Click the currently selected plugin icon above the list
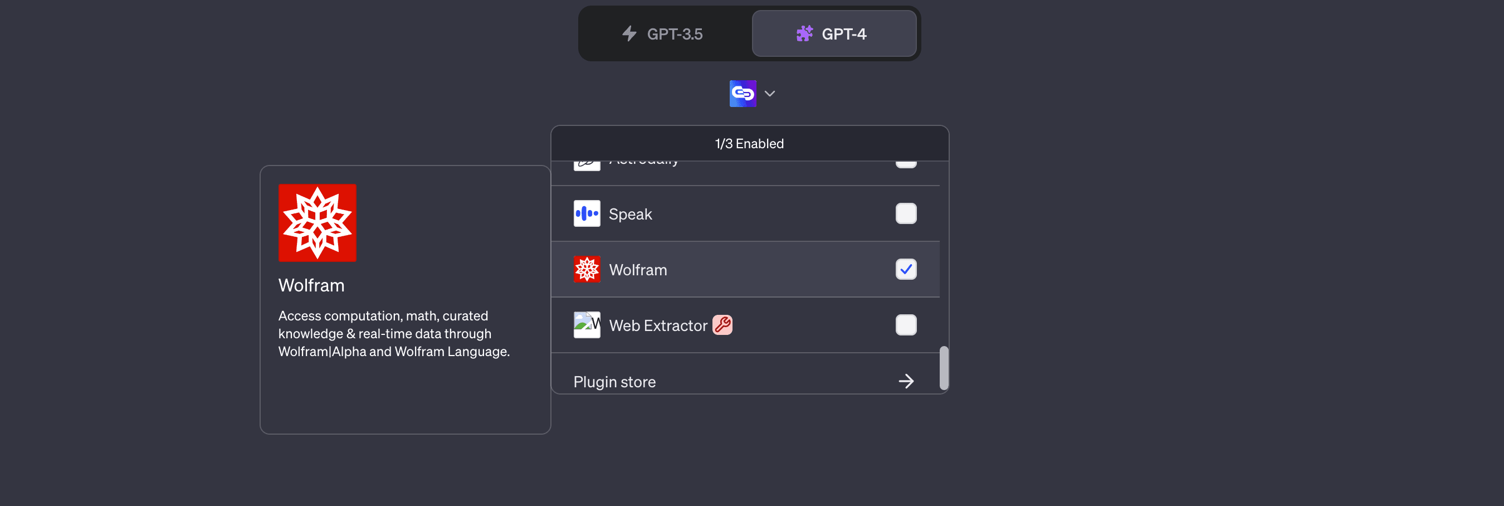The image size is (1504, 506). coord(742,93)
